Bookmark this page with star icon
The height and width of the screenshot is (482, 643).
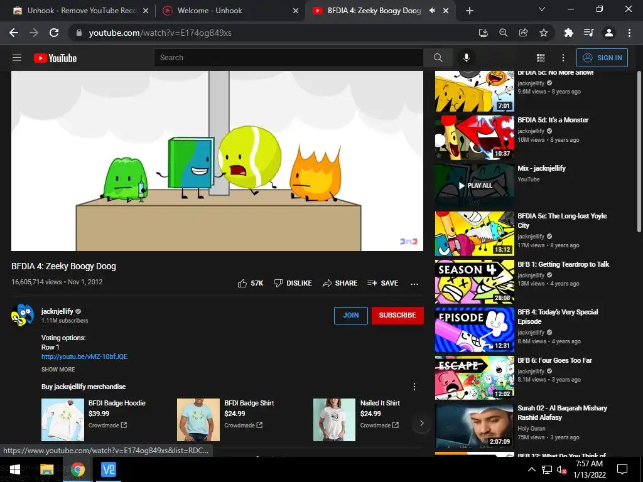point(544,33)
